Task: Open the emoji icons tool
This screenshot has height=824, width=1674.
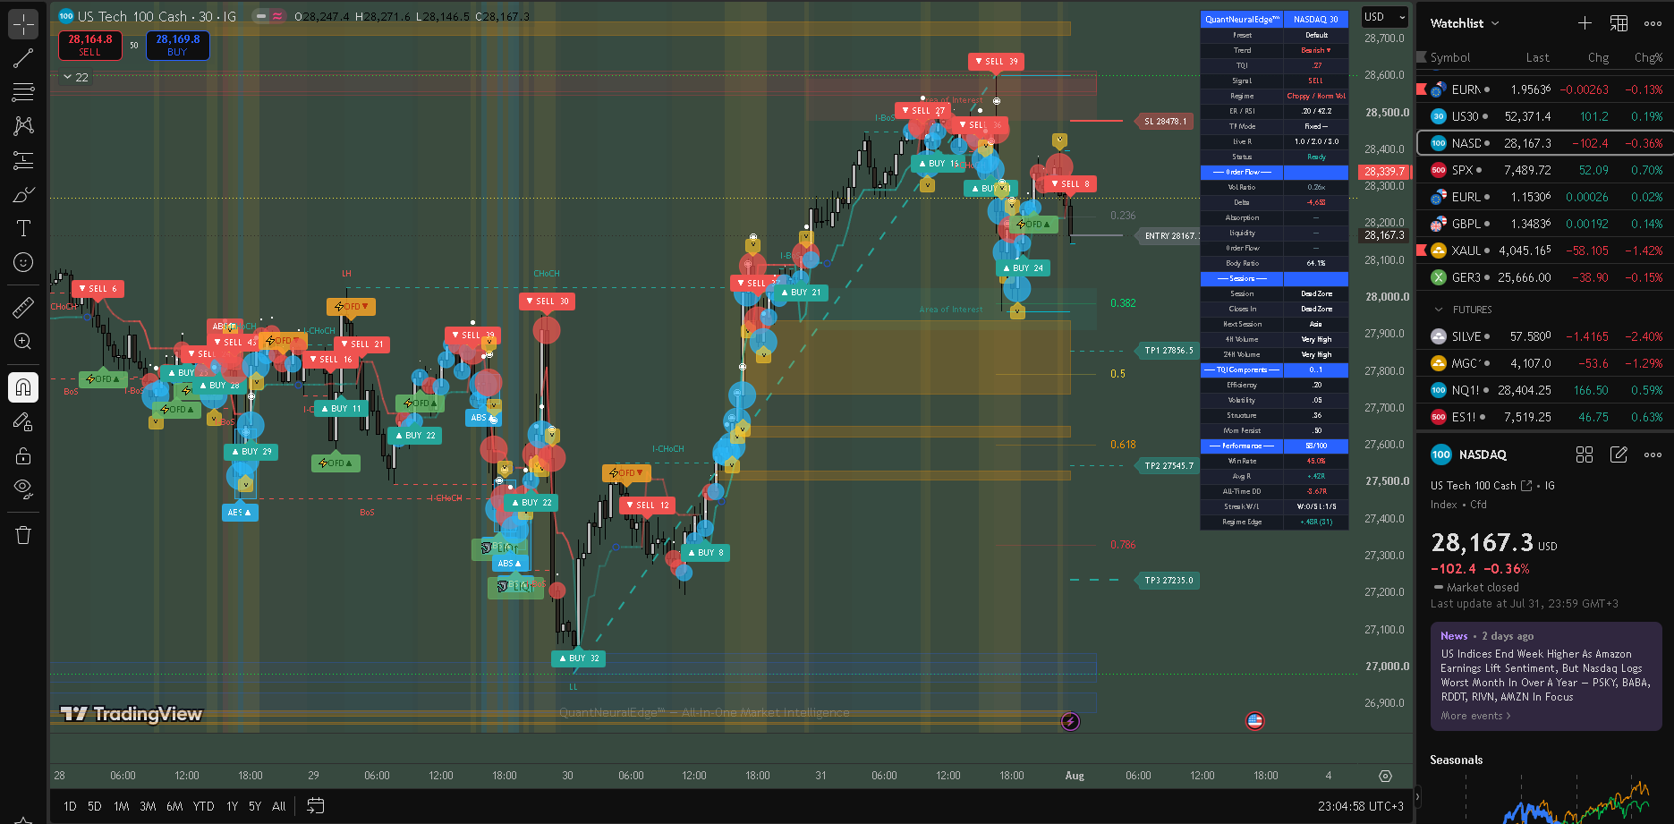Action: [23, 262]
